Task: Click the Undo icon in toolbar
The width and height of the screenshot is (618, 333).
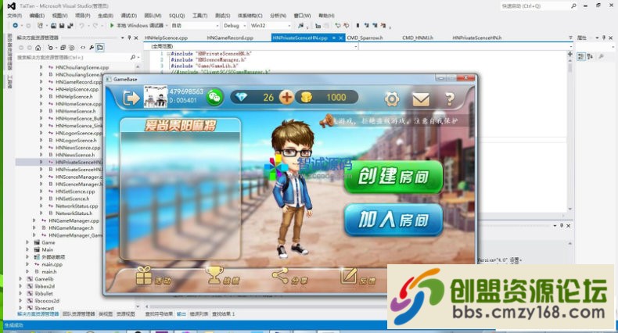Action: 81,25
